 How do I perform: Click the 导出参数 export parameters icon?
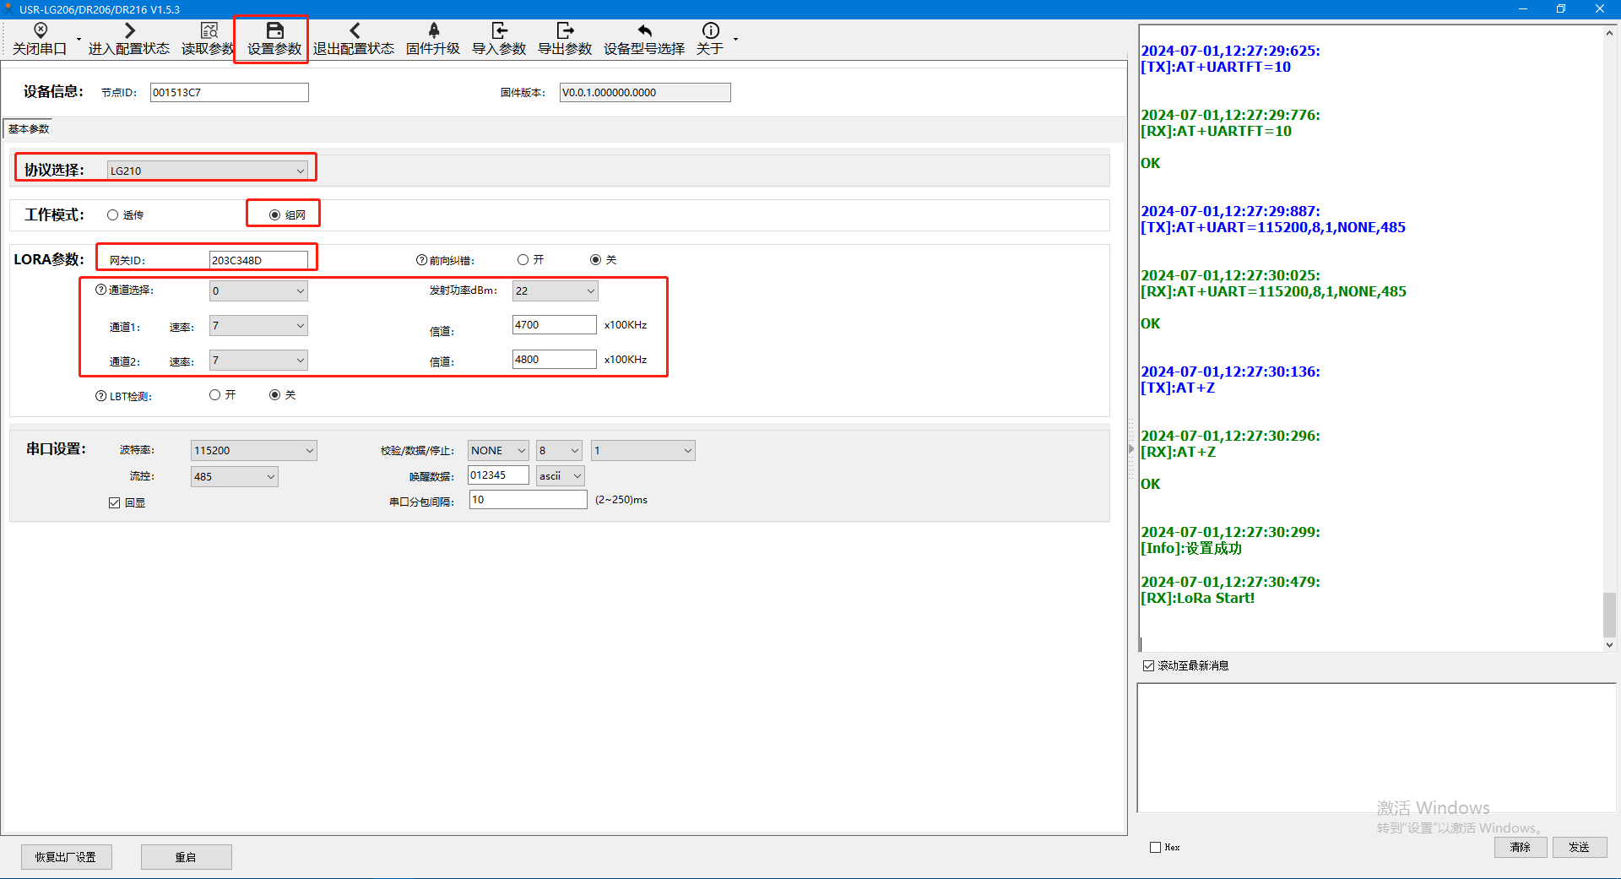[565, 30]
